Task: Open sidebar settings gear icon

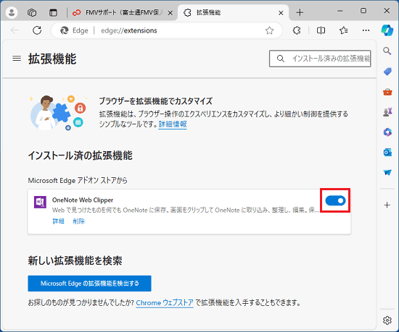Action: (x=387, y=320)
